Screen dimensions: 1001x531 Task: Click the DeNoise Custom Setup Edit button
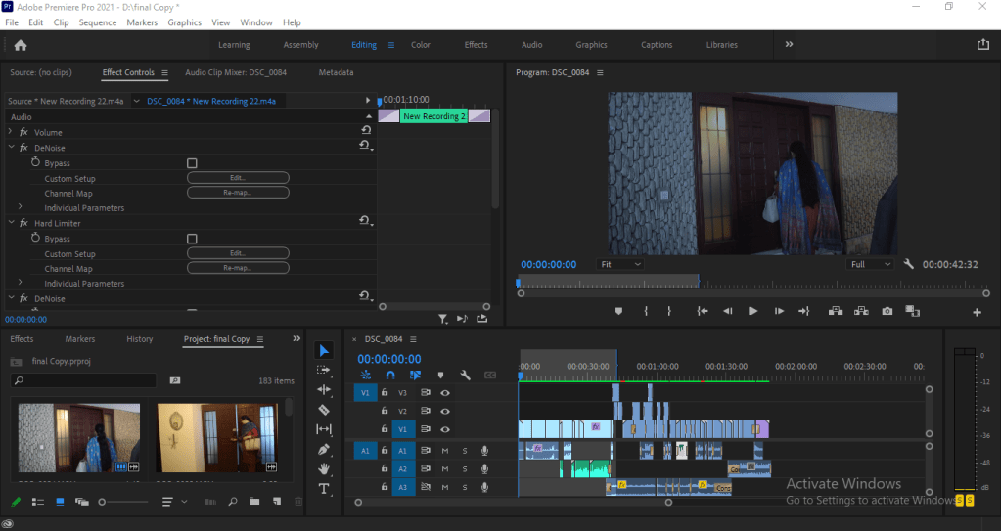(238, 178)
